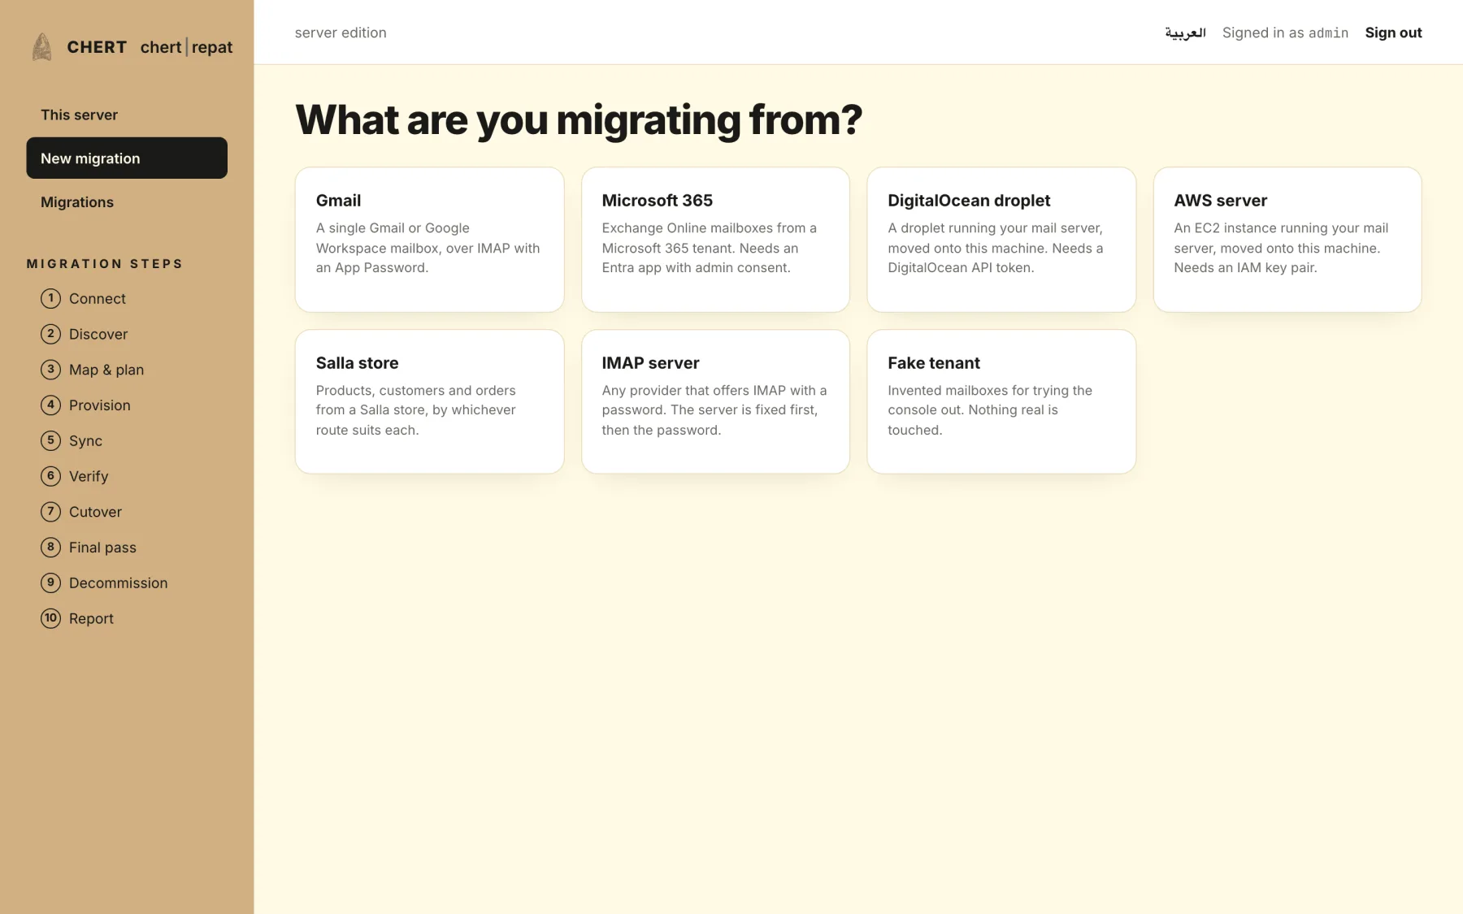Select the IMAP server card
The height and width of the screenshot is (914, 1463).
715,401
